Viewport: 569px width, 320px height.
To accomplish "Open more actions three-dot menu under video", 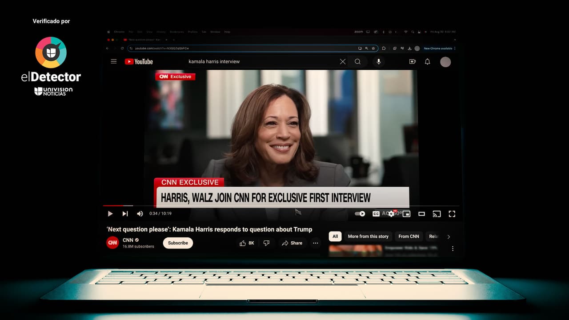I will pos(315,243).
